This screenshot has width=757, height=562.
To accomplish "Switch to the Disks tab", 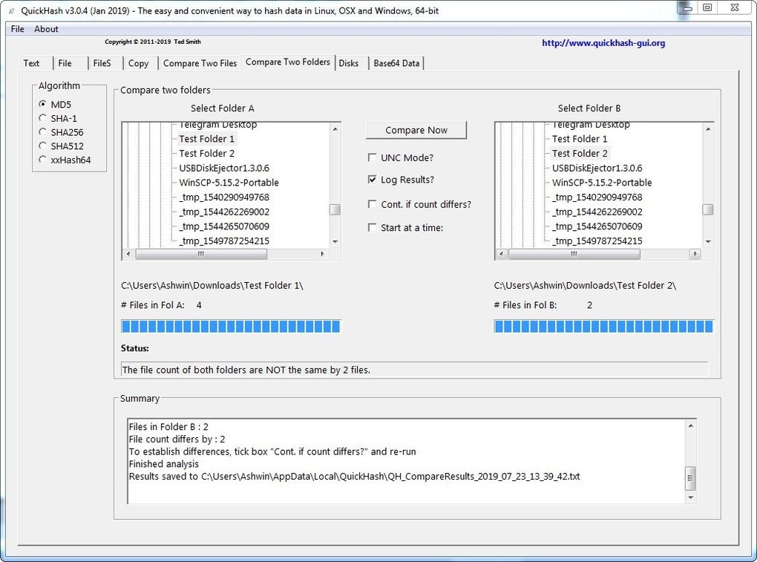I will tap(349, 63).
